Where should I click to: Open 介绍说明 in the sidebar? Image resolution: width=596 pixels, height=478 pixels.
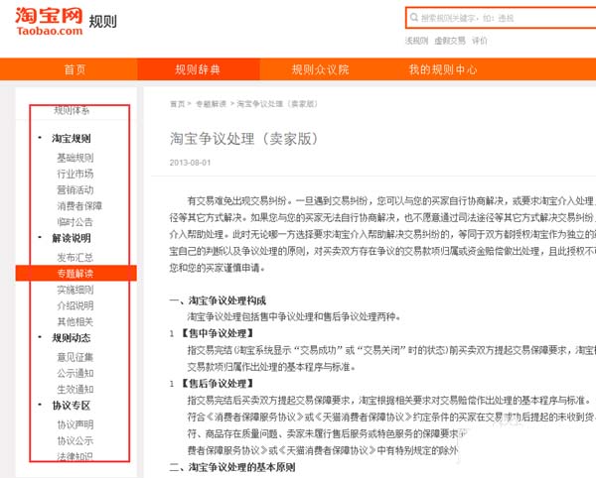[x=75, y=305]
